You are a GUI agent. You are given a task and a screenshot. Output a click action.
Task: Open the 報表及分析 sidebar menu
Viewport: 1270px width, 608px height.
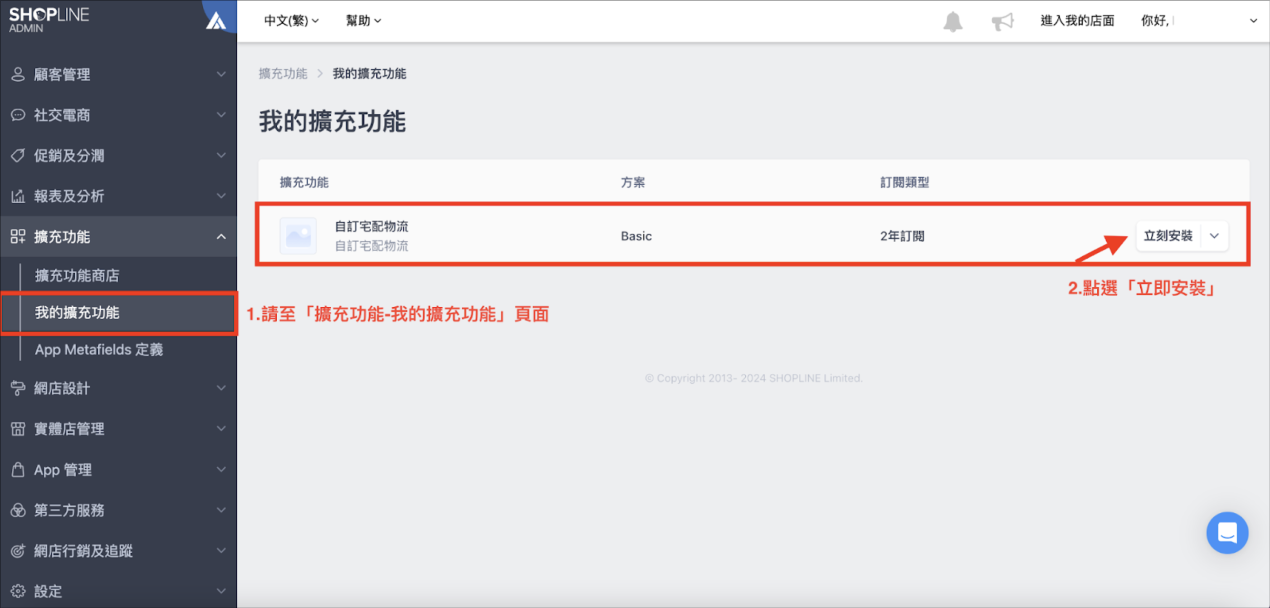(118, 196)
